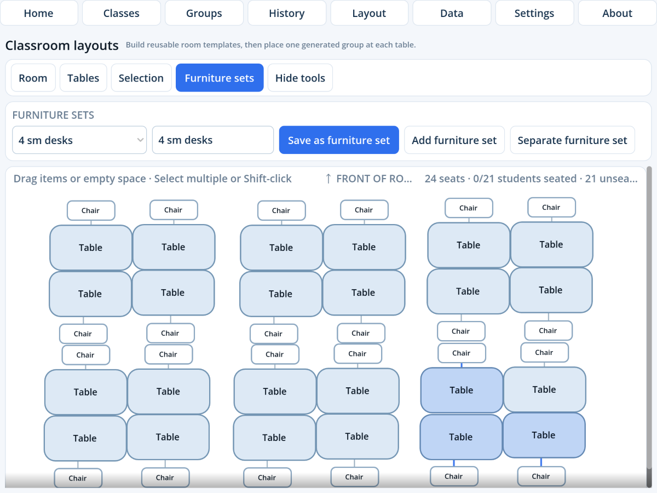Open the About tab
Viewport: 657px width, 493px height.
click(618, 13)
